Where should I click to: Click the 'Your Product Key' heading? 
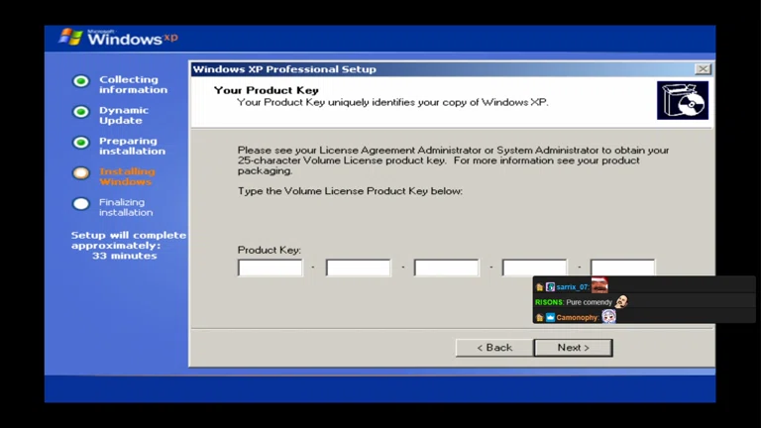coord(266,90)
